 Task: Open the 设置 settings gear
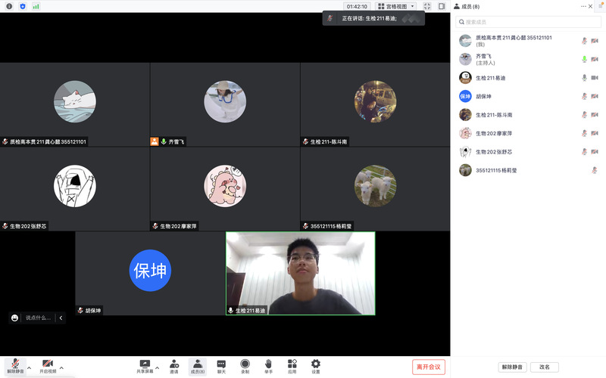click(316, 364)
